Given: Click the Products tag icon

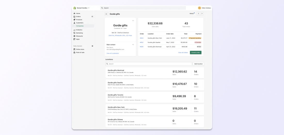Looking at the screenshot, I should pyautogui.click(x=74, y=20).
